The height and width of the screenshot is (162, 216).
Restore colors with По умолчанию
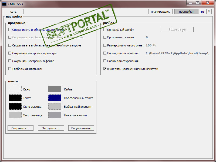coord(81,128)
